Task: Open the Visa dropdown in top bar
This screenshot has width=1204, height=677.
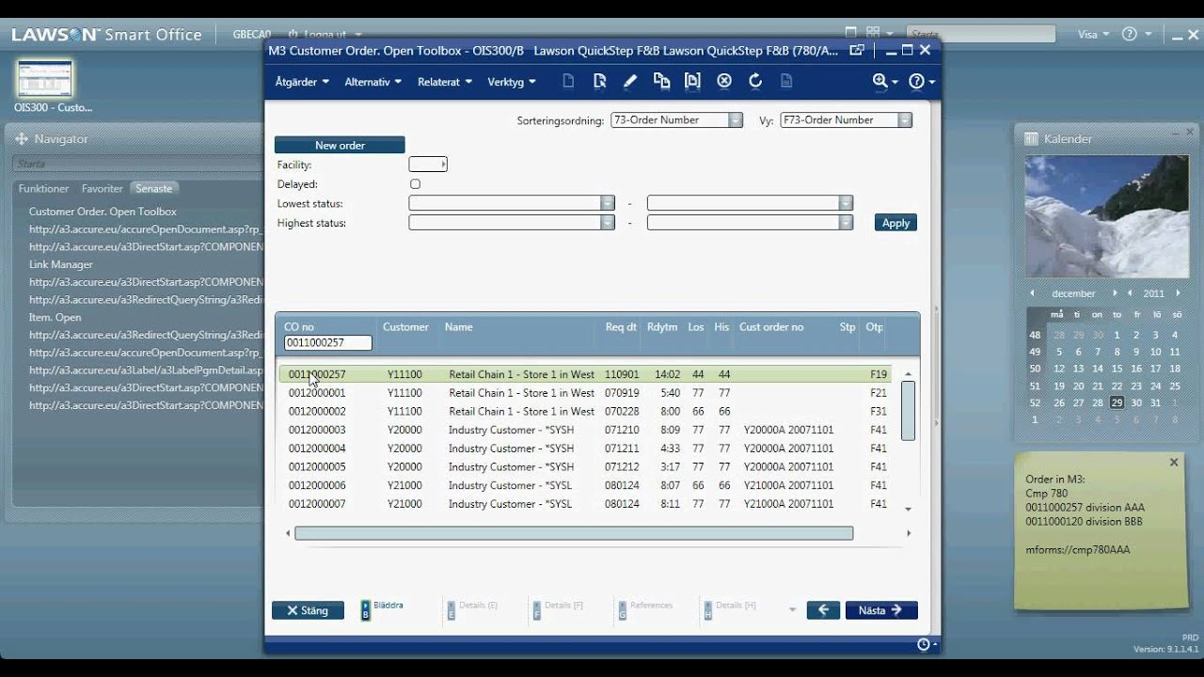Action: [1093, 34]
